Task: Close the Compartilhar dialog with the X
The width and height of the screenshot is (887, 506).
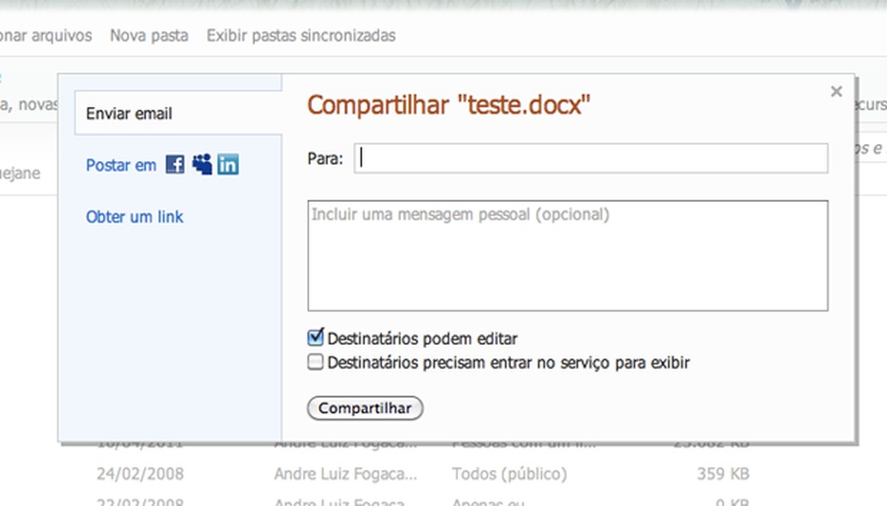Action: 837,92
